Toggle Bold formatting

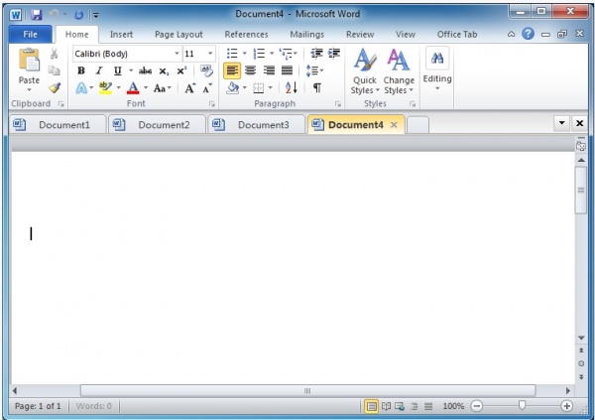coord(81,70)
